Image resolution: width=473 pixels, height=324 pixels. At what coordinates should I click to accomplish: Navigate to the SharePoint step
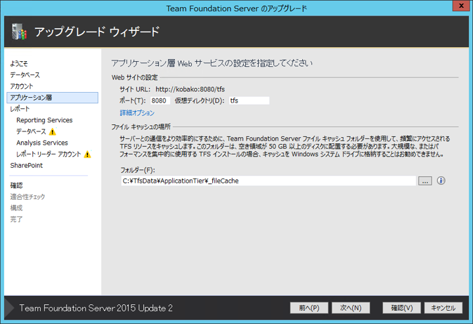point(26,166)
